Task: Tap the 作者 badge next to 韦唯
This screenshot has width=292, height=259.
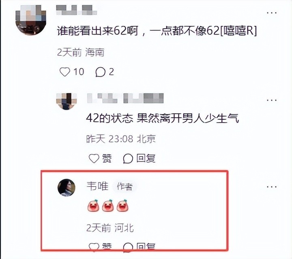Action: pos(125,187)
